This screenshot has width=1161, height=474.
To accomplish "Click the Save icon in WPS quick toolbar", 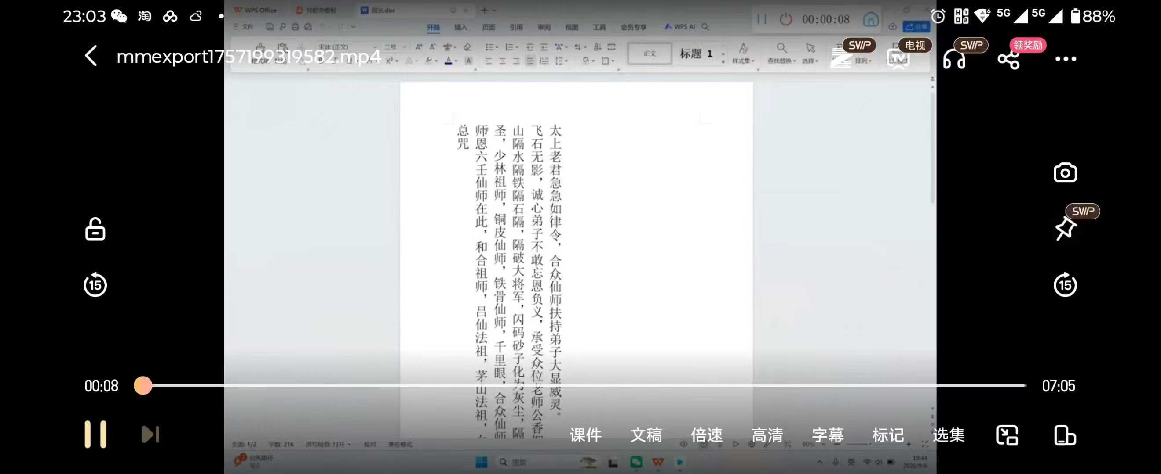I will click(270, 27).
